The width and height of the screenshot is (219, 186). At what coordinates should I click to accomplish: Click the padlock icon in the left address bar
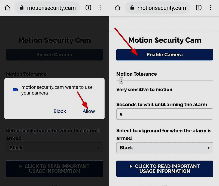coord(22,8)
